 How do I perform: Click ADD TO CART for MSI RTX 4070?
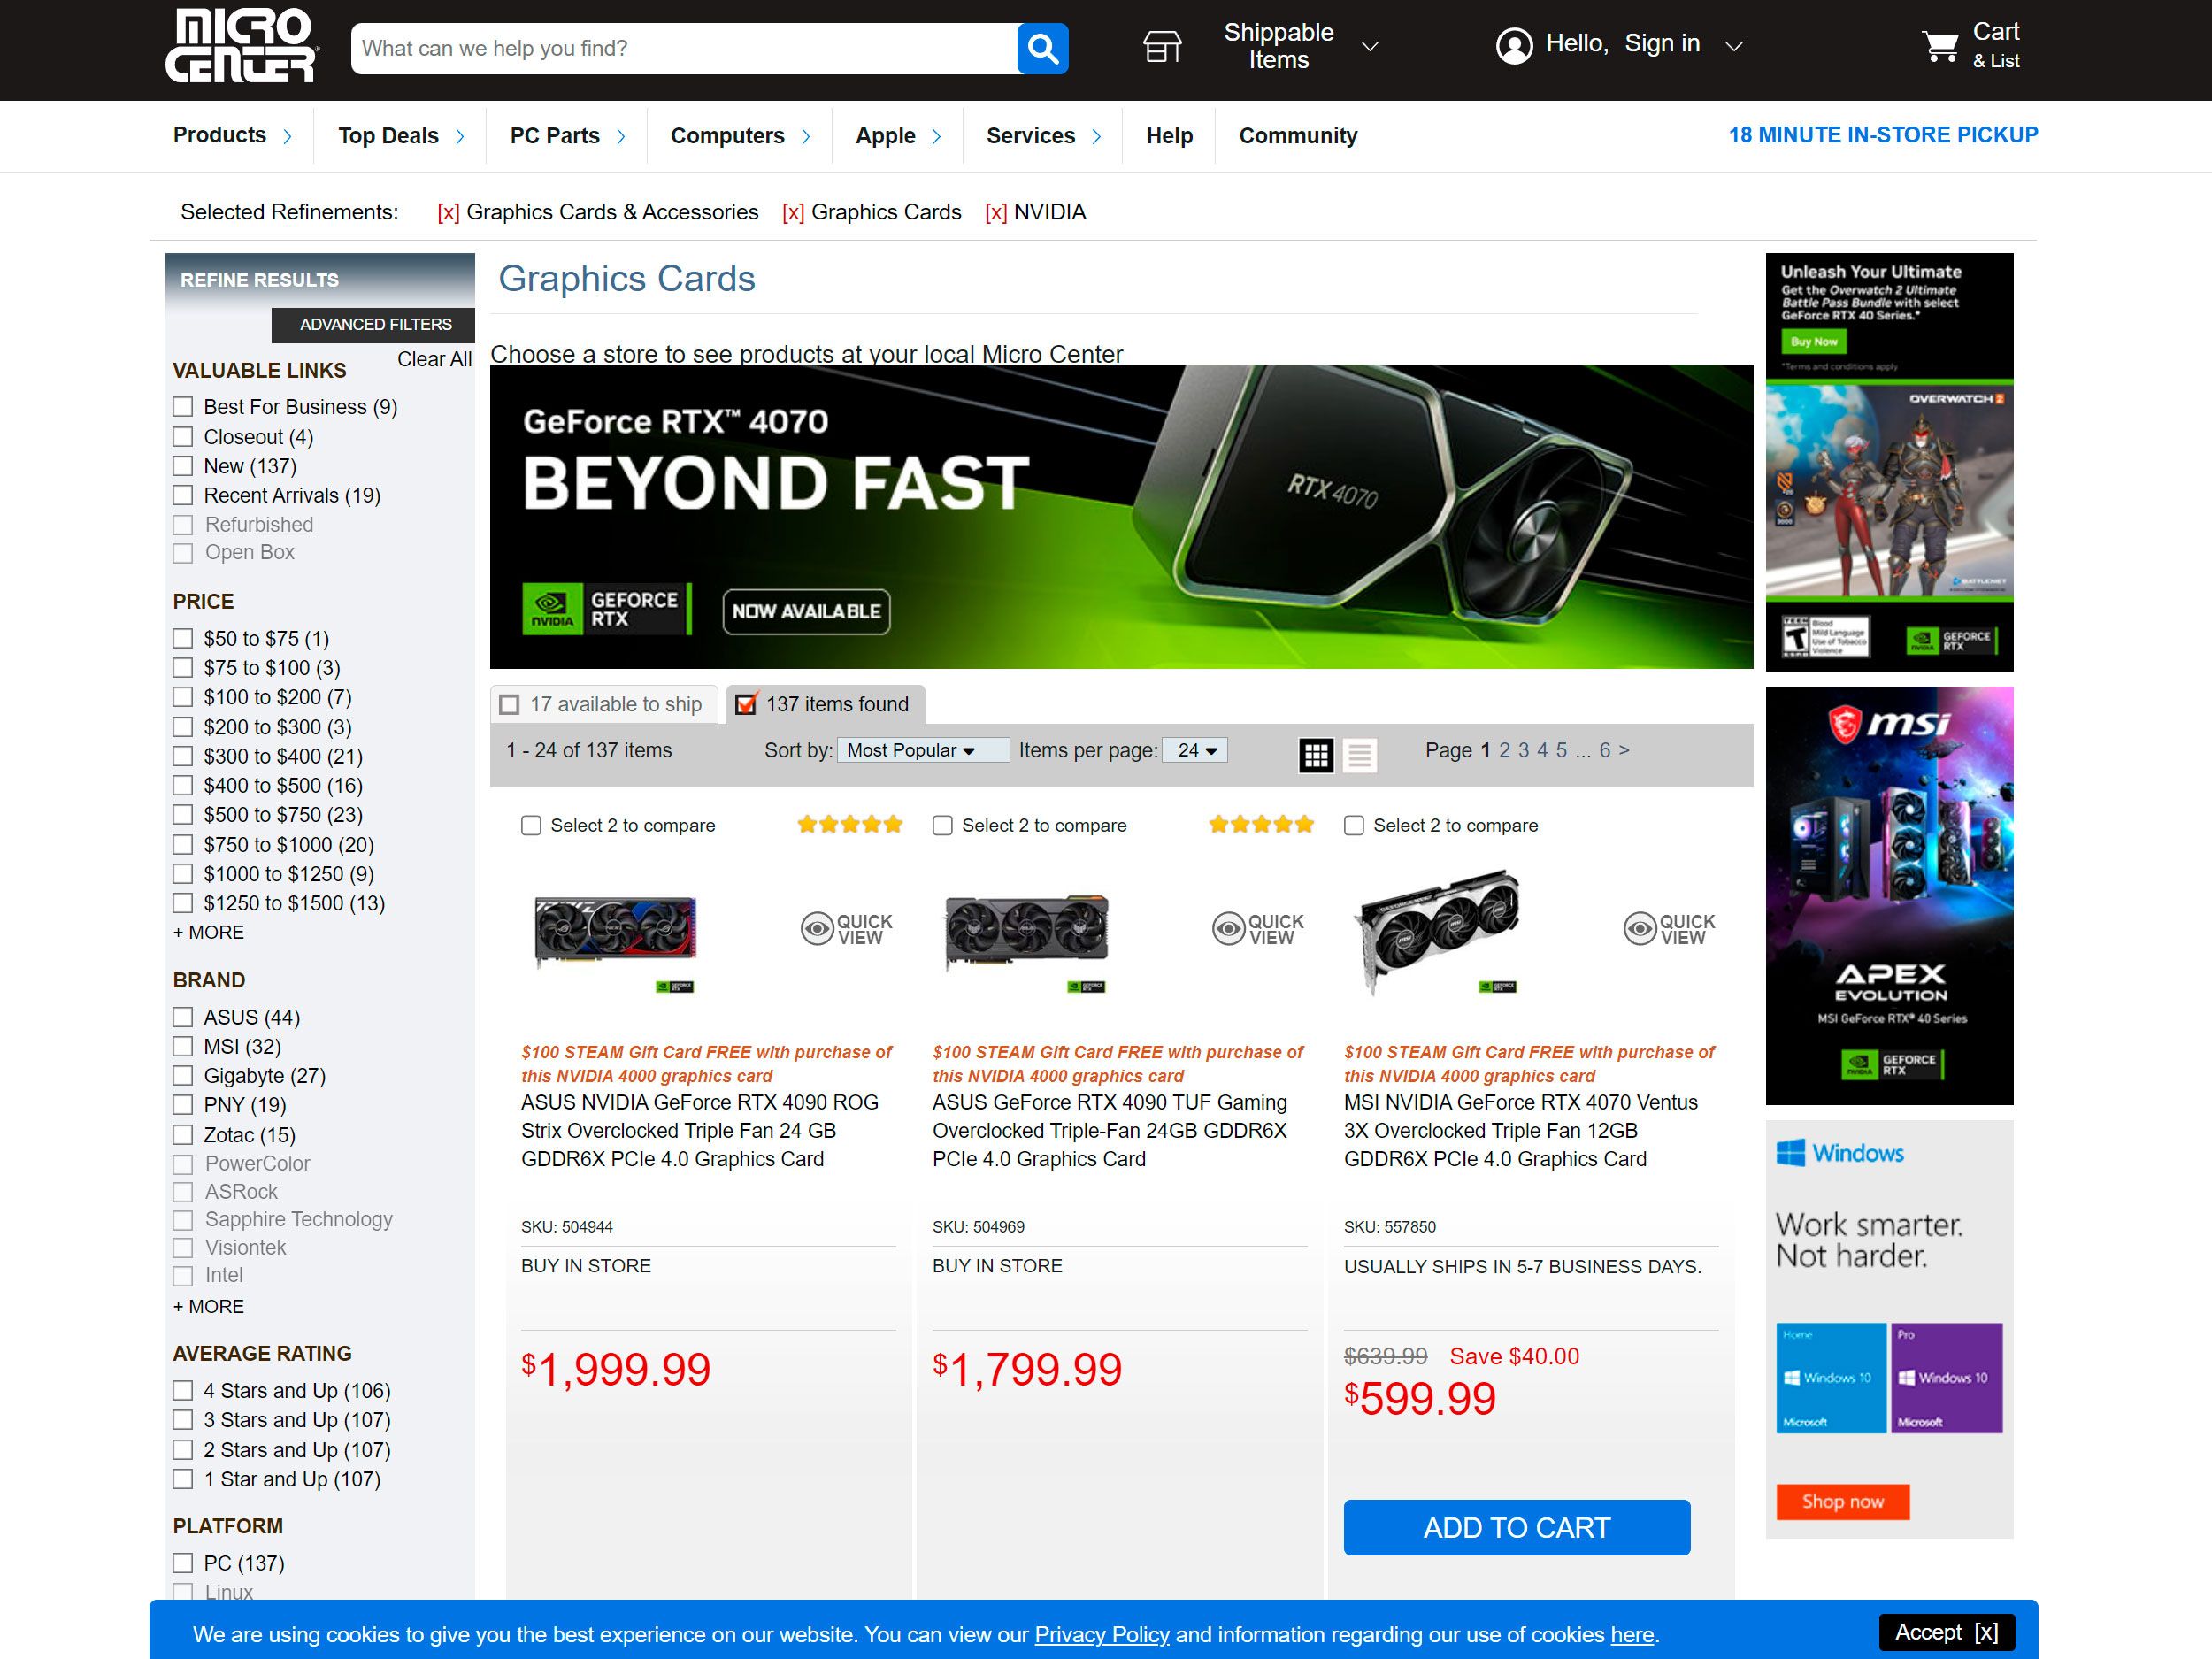1516,1527
